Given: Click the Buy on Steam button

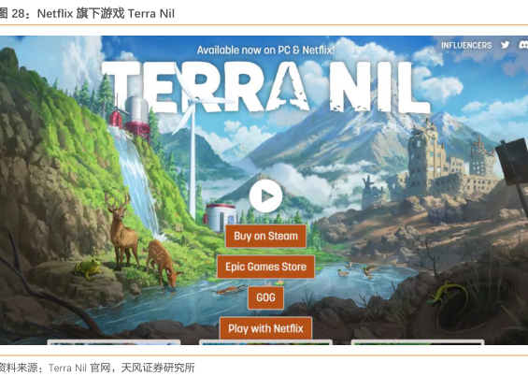Looking at the screenshot, I should [x=265, y=236].
